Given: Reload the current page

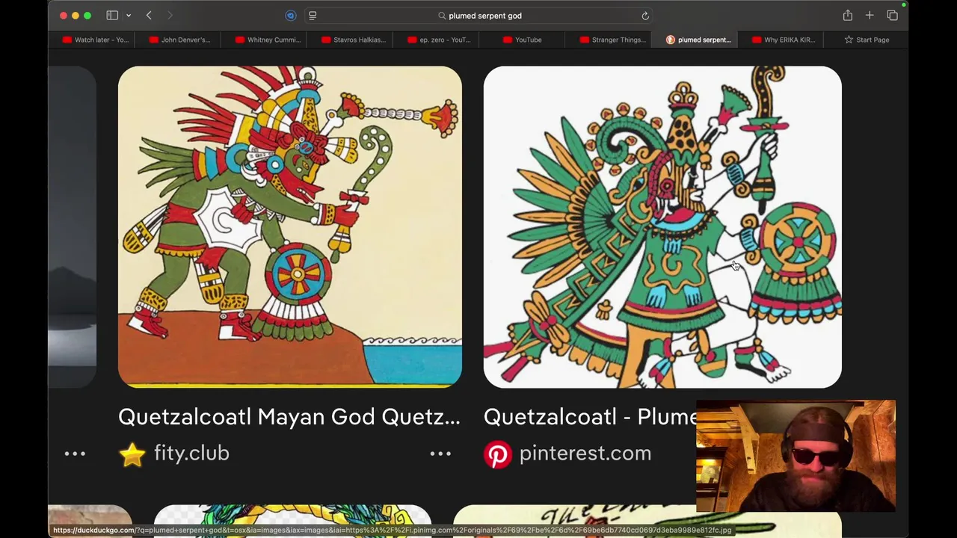Looking at the screenshot, I should pyautogui.click(x=644, y=15).
